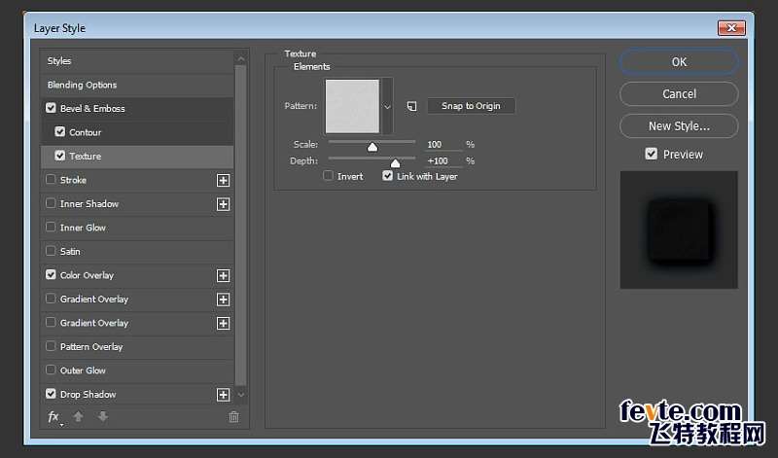Check the Invert texture checkbox
The image size is (778, 458).
click(328, 176)
